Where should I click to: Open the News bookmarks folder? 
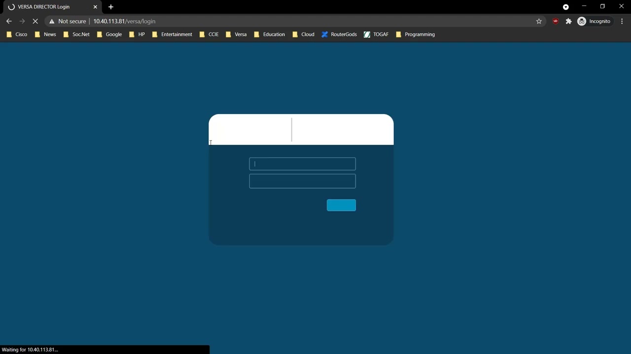pyautogui.click(x=45, y=34)
